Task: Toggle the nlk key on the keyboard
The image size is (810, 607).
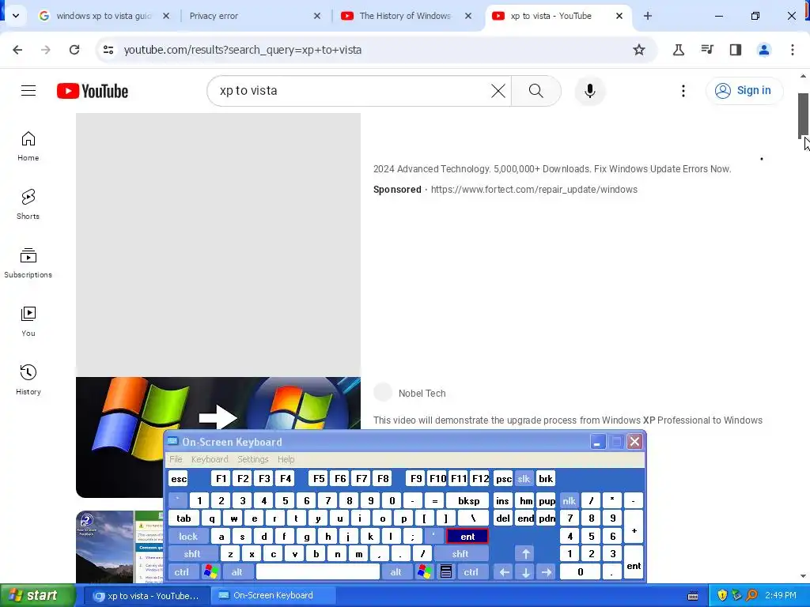Action: pos(569,500)
